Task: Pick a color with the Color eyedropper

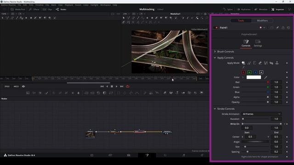Action: (x=266, y=77)
